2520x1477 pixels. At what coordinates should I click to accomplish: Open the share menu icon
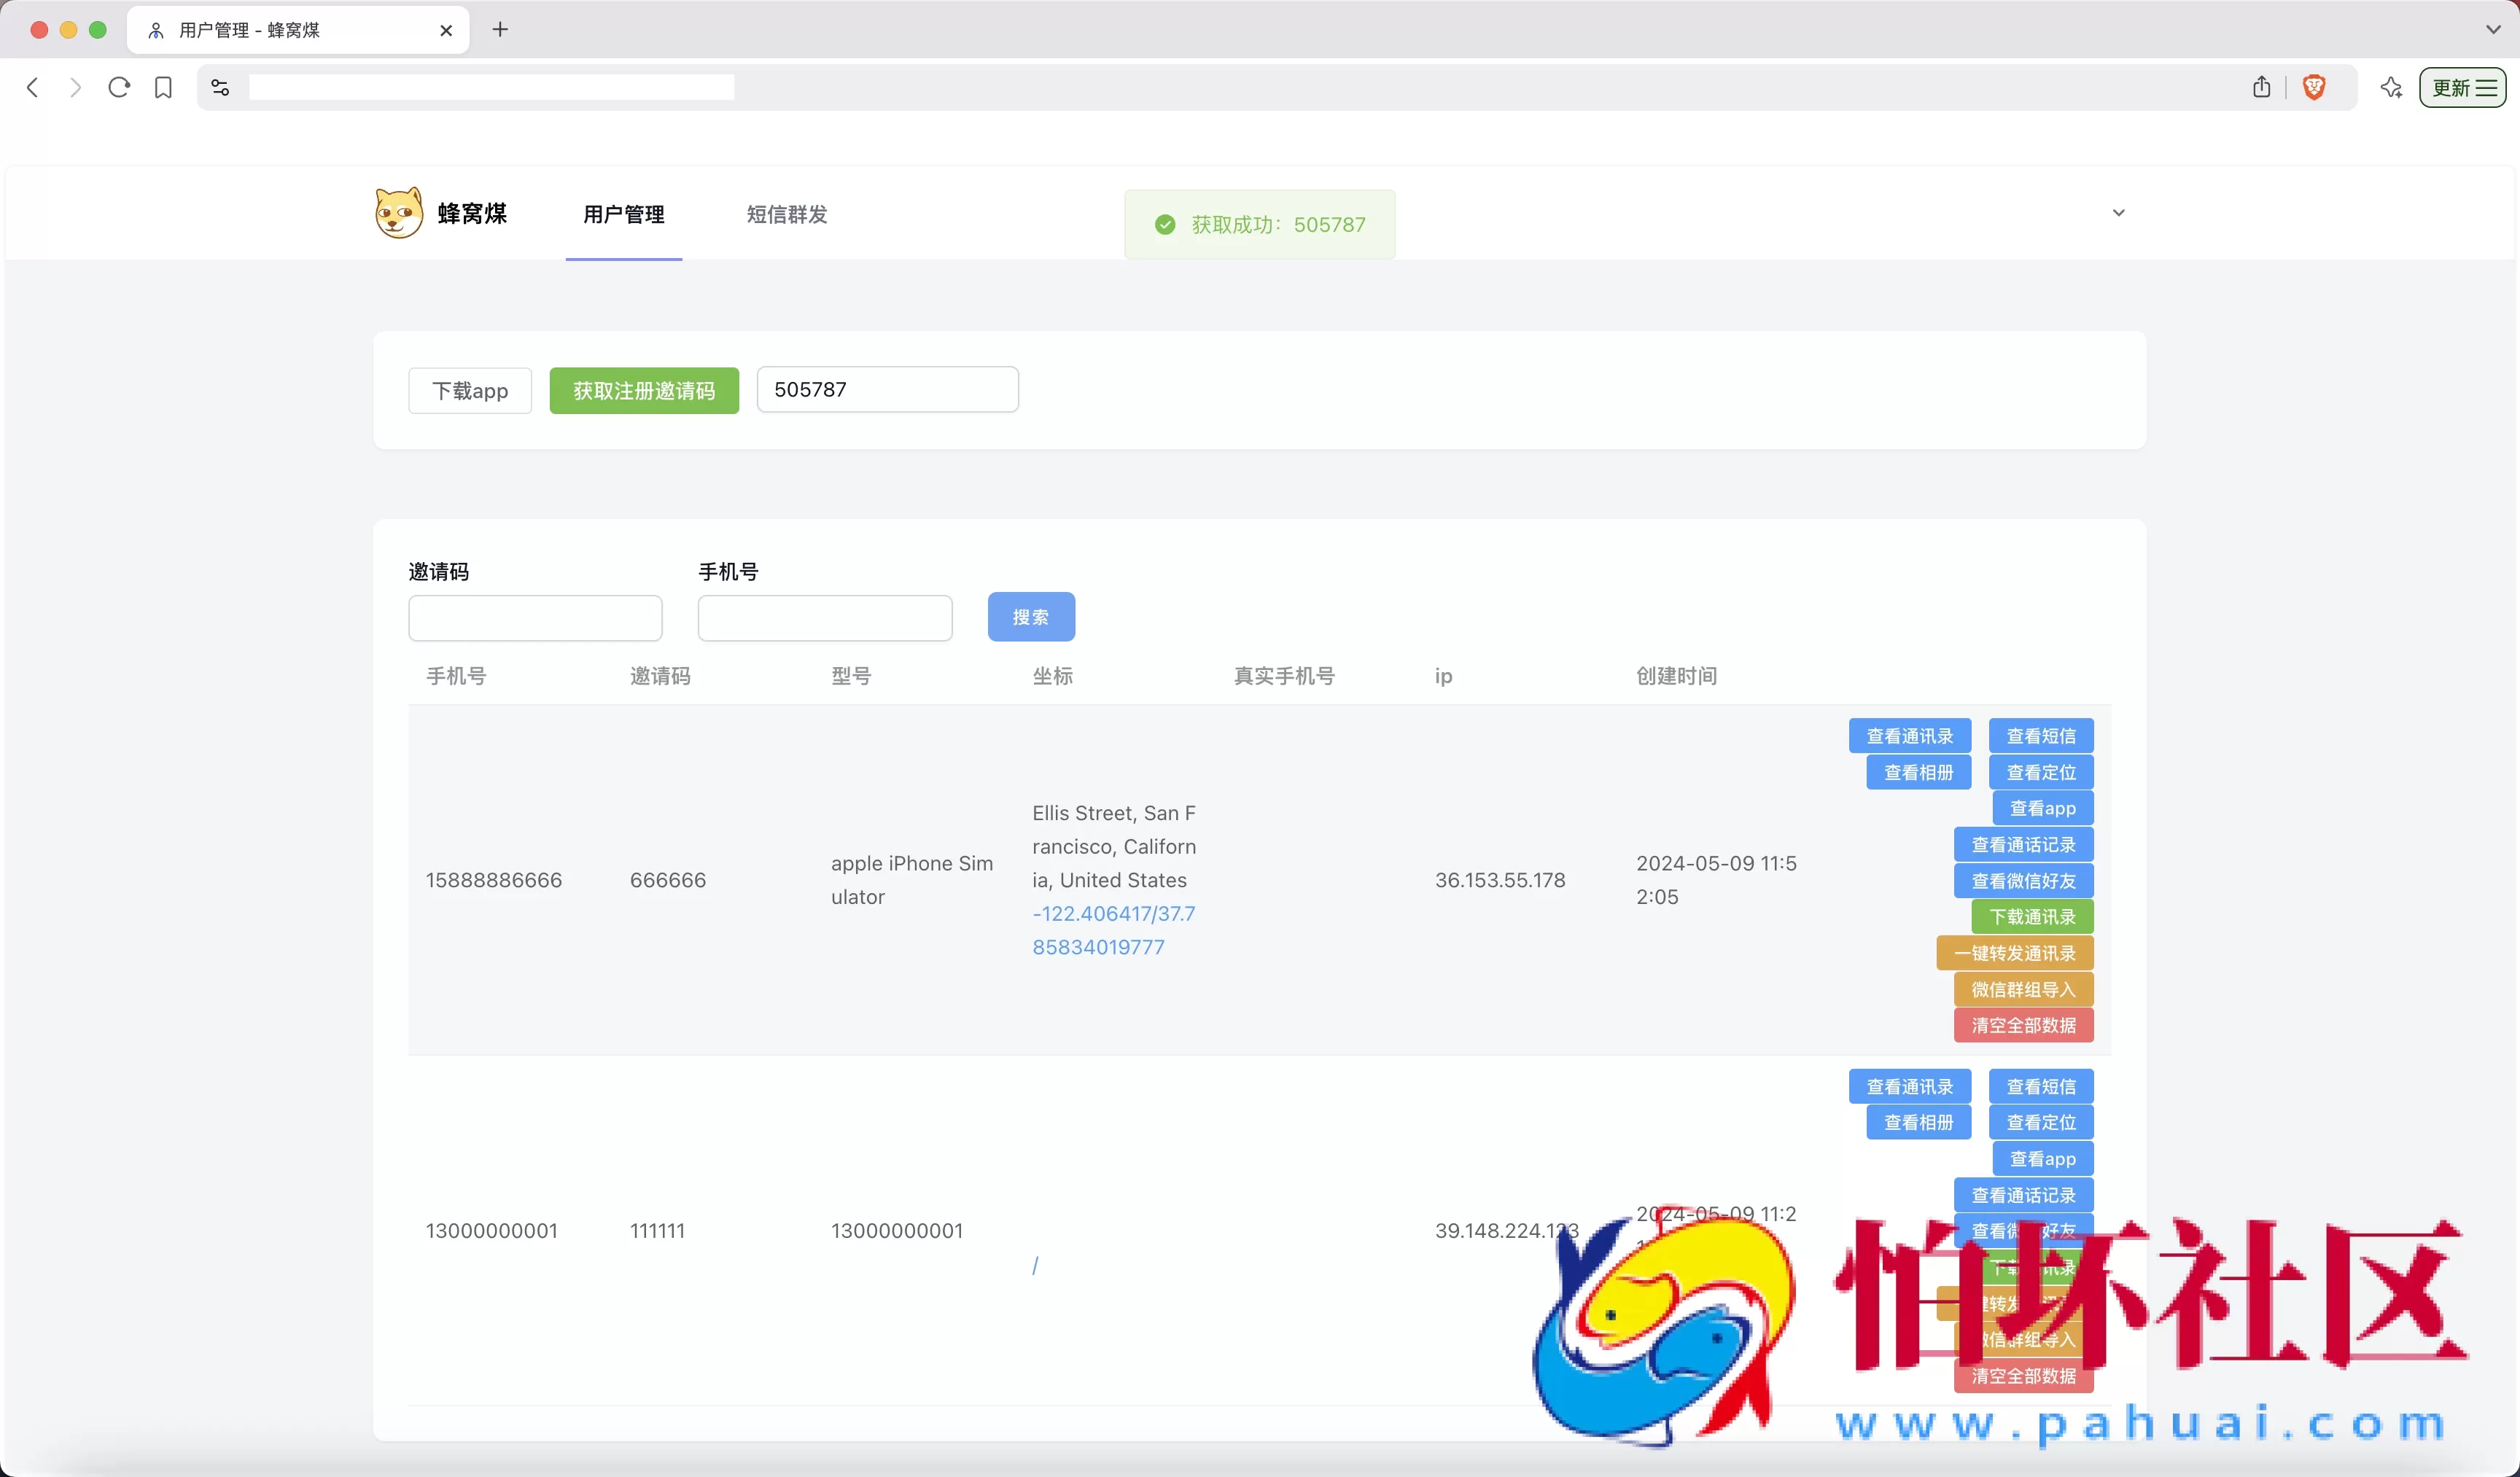[2262, 87]
